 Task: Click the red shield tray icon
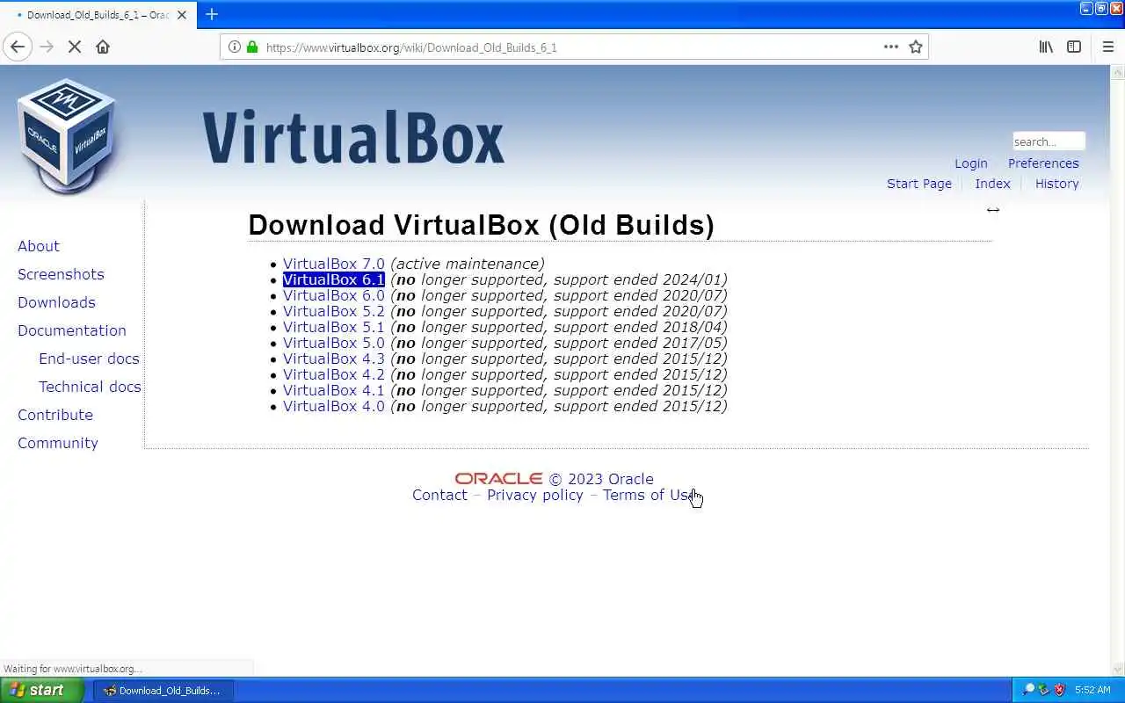pyautogui.click(x=1059, y=690)
